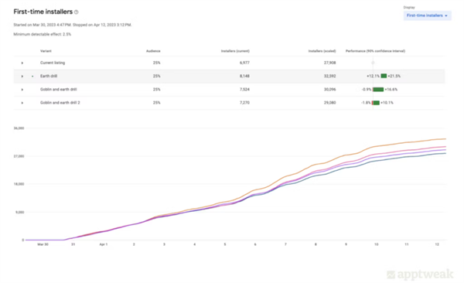
Task: Click the help icon beside First-time installers
Action: pos(77,12)
